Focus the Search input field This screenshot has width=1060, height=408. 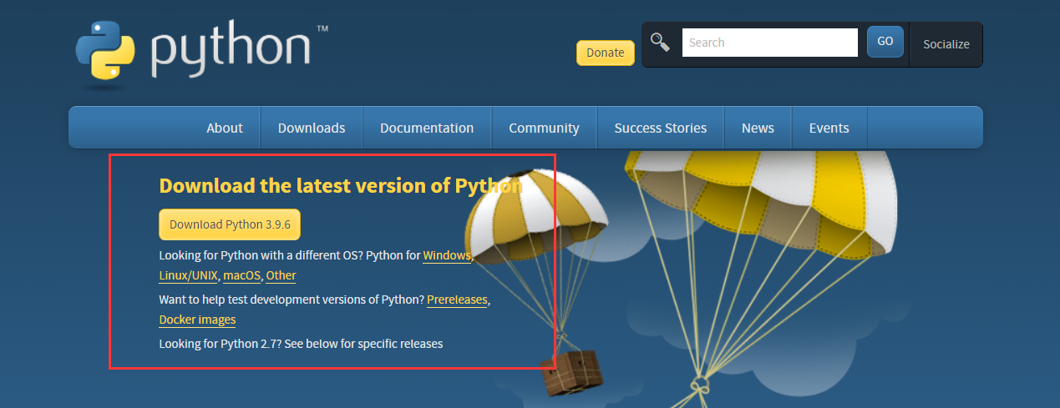pos(770,43)
